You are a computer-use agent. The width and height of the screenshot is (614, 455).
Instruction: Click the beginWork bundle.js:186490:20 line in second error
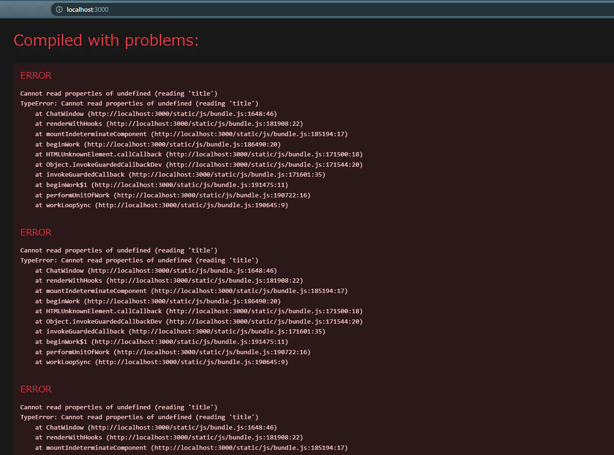click(158, 301)
